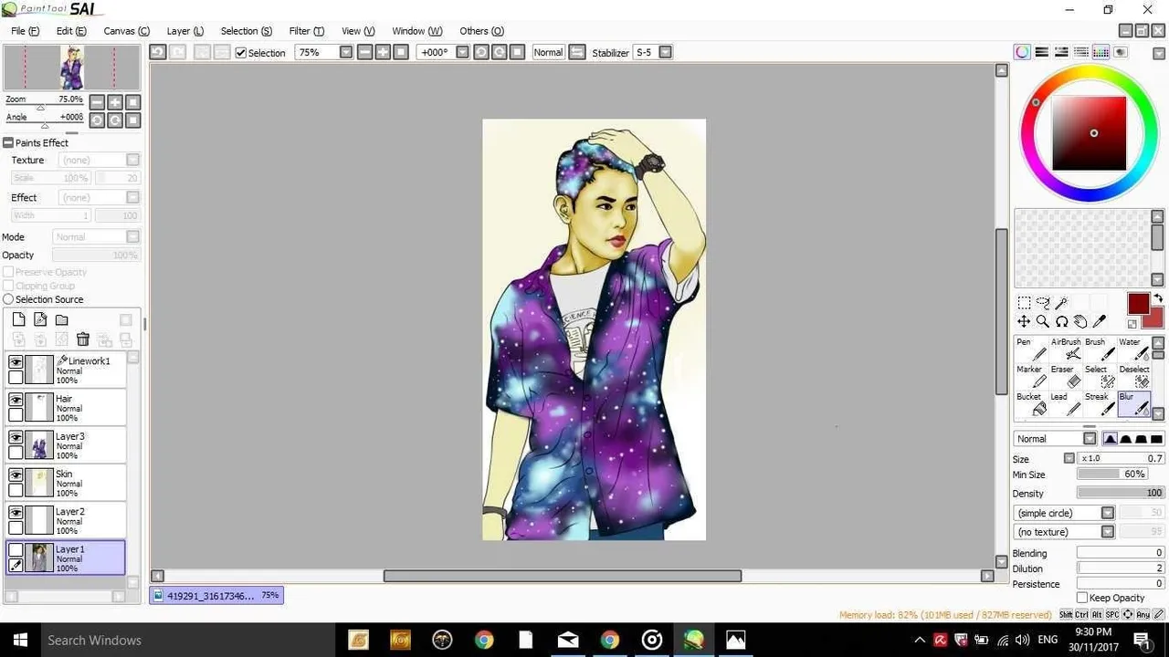
Task: Hide the Hair layer
Action: pos(16,400)
